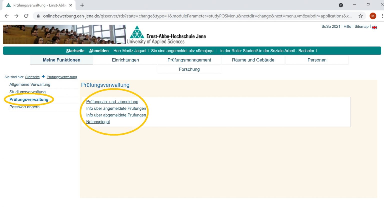Screen dimensions: 384x207
Task: Click the forward navigation arrow
Action: (16, 16)
